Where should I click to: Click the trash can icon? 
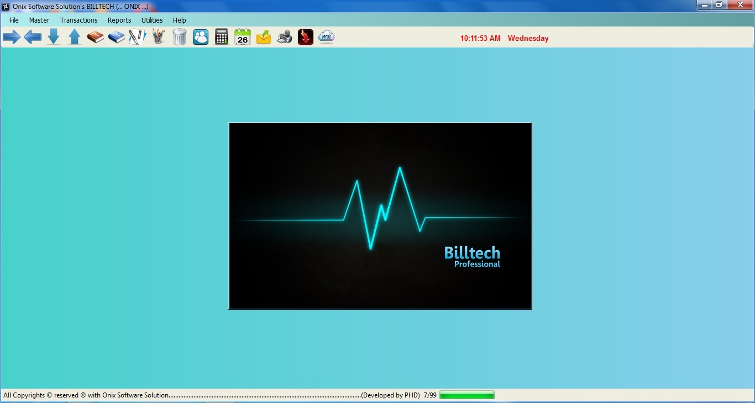tap(180, 37)
